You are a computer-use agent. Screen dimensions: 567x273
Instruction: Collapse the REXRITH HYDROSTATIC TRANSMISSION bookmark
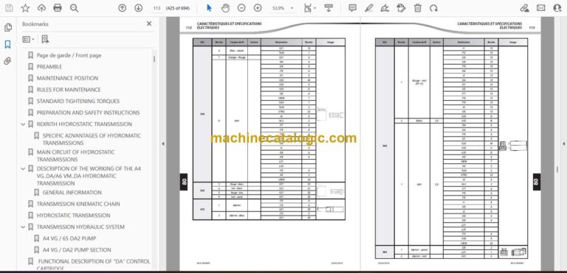23,124
